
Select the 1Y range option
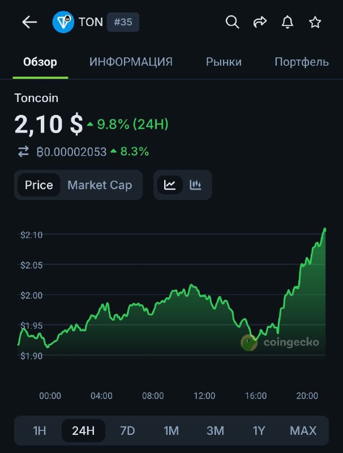click(259, 431)
